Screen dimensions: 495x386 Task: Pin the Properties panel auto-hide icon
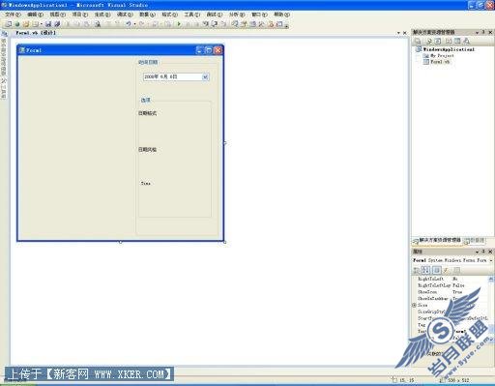coord(483,252)
